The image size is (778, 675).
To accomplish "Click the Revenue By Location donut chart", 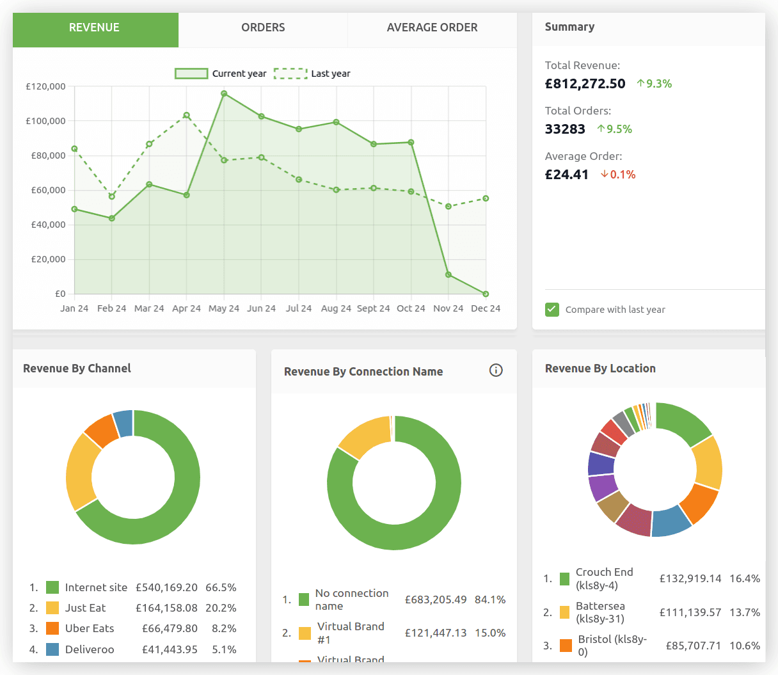I will (655, 470).
